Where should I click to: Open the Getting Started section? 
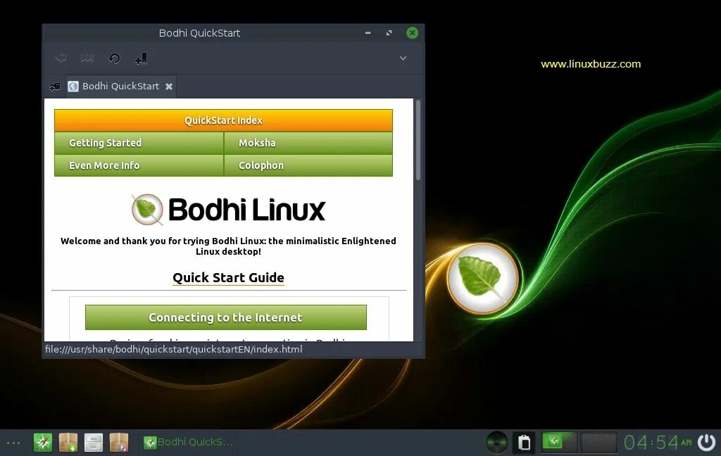click(139, 143)
